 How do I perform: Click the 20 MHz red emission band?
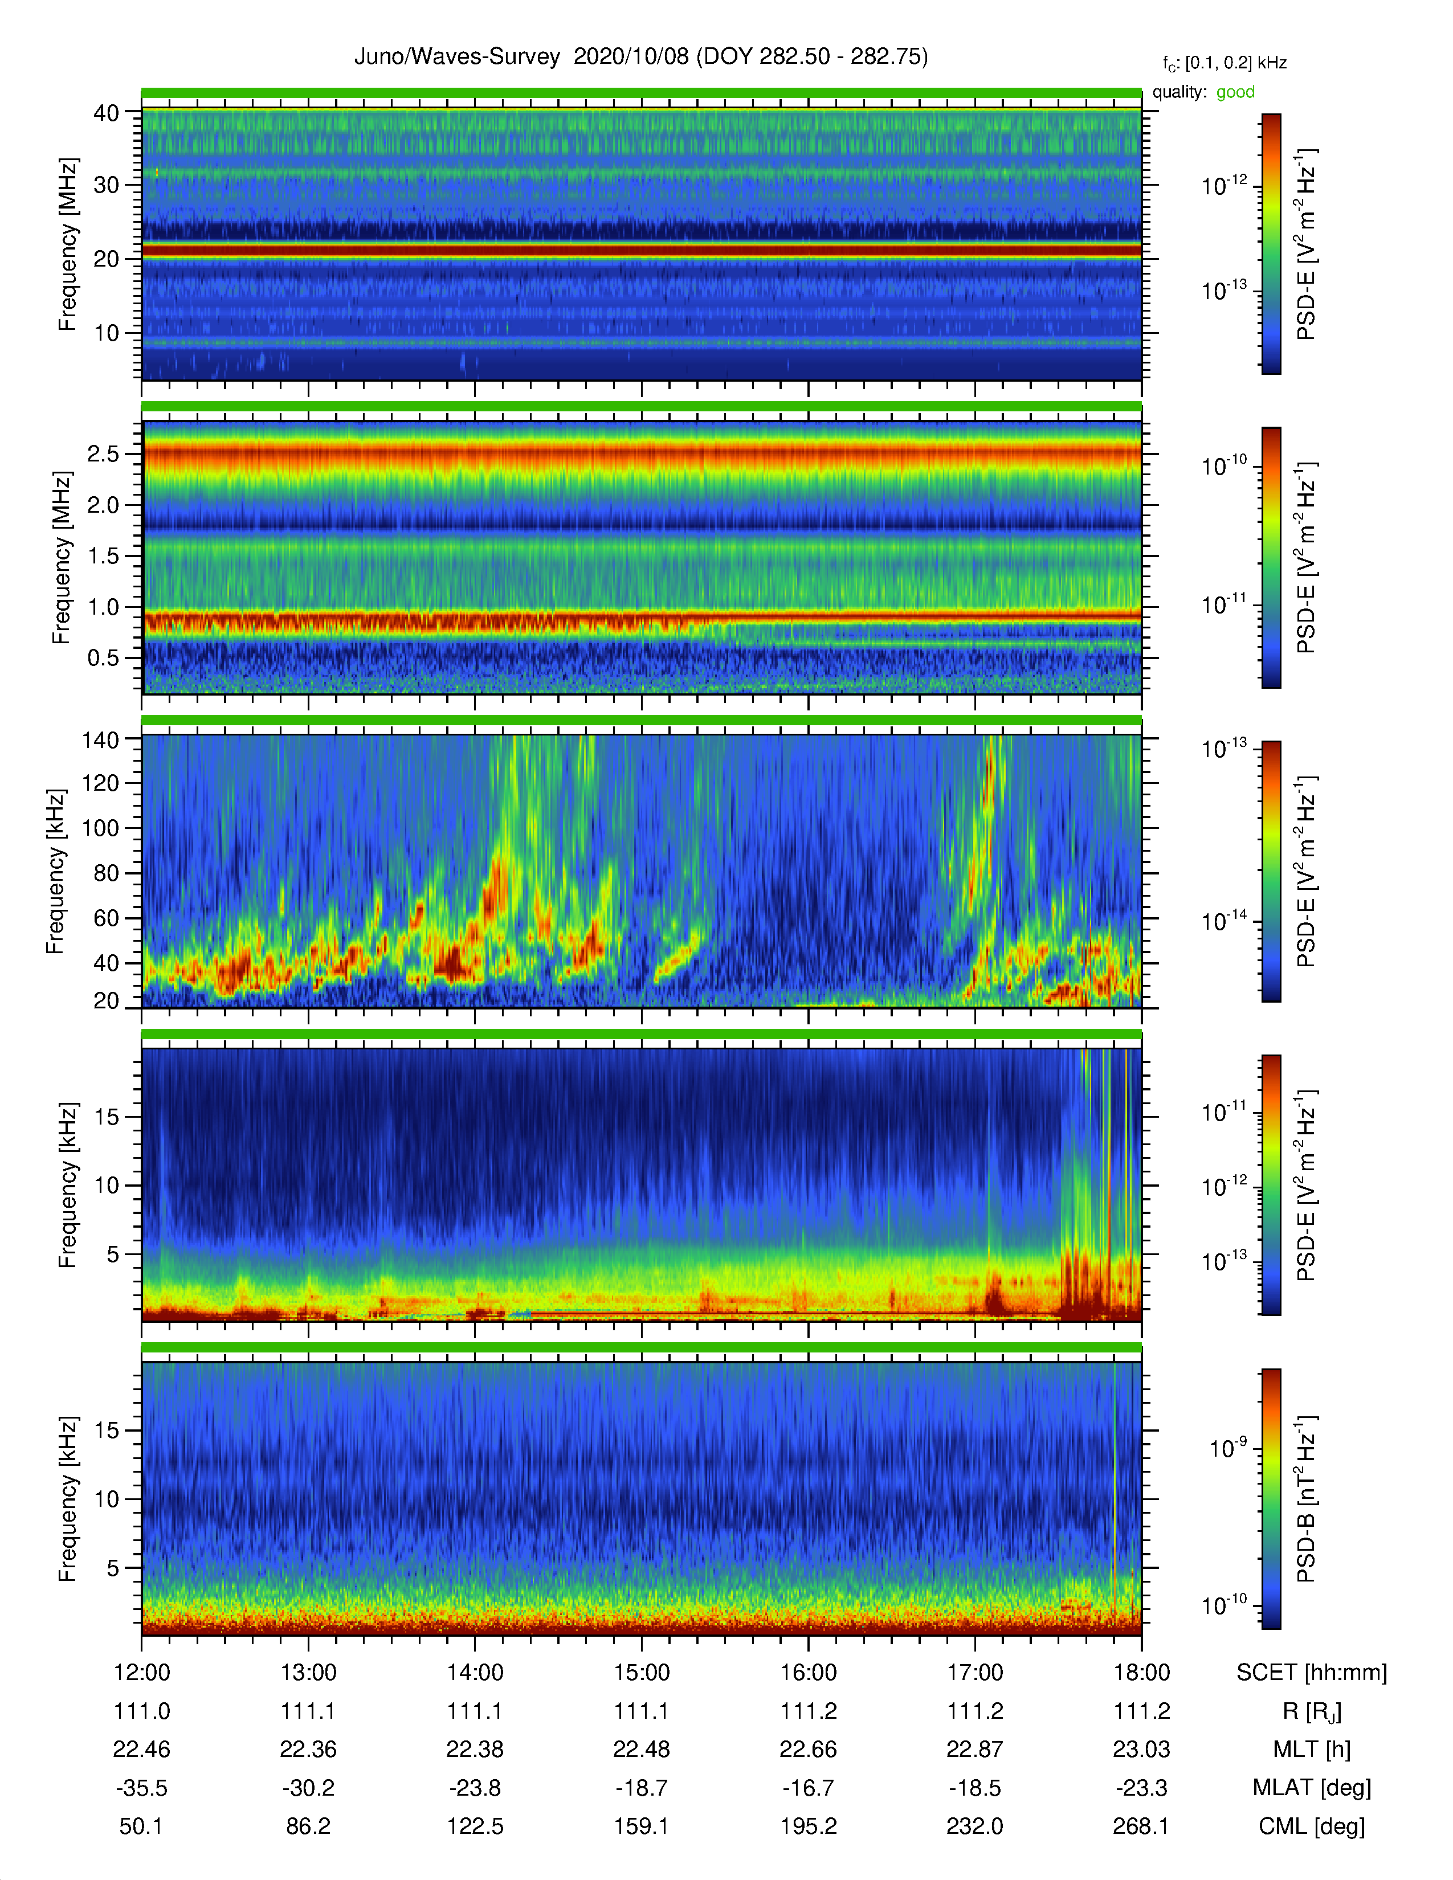[x=641, y=251]
